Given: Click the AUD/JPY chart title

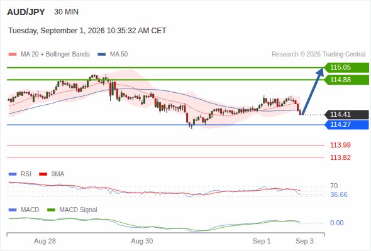Looking at the screenshot, I should coord(26,12).
